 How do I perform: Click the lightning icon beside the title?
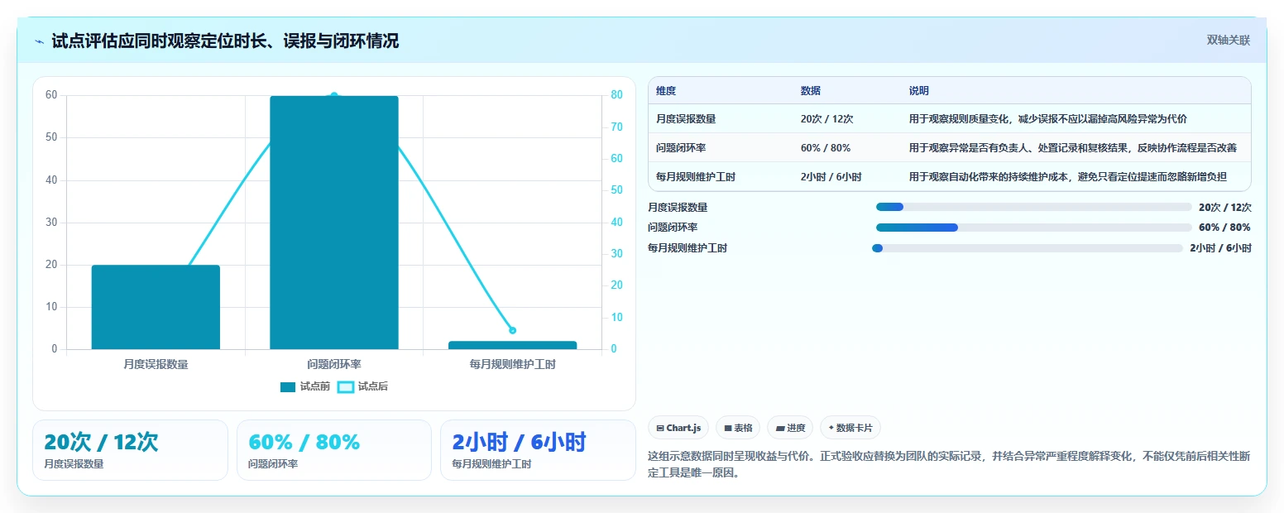[x=40, y=41]
